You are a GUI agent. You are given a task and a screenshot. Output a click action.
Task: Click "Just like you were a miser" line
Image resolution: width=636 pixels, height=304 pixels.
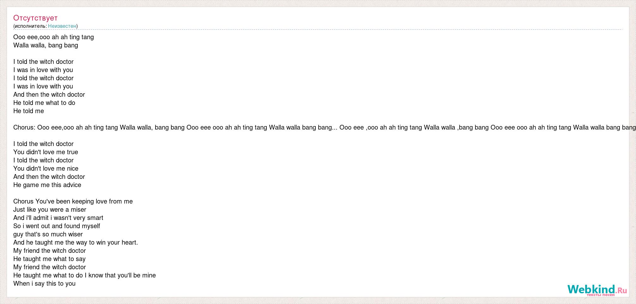[x=50, y=210]
